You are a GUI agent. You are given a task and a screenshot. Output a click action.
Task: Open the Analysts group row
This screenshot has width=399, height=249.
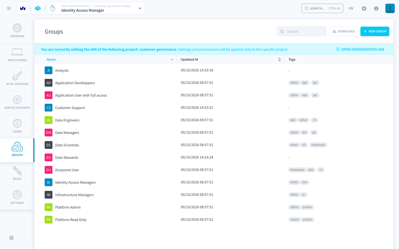[x=214, y=70]
